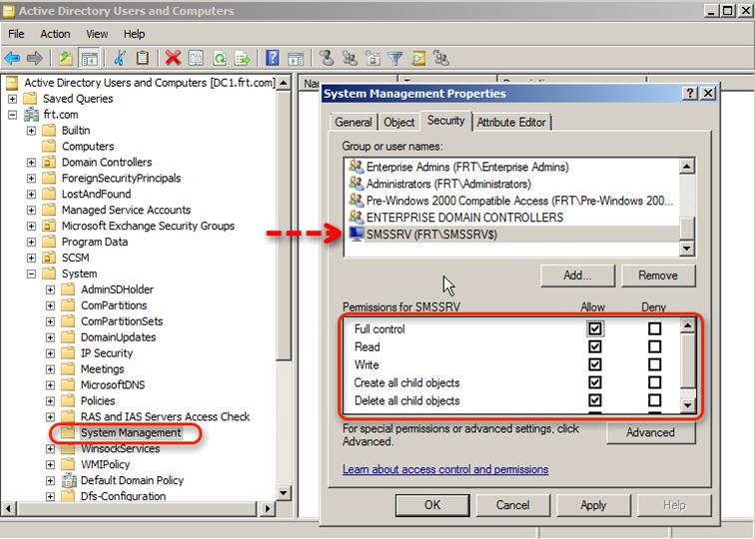This screenshot has height=539, width=755.
Task: Click the Paste clipboard icon
Action: tap(142, 58)
